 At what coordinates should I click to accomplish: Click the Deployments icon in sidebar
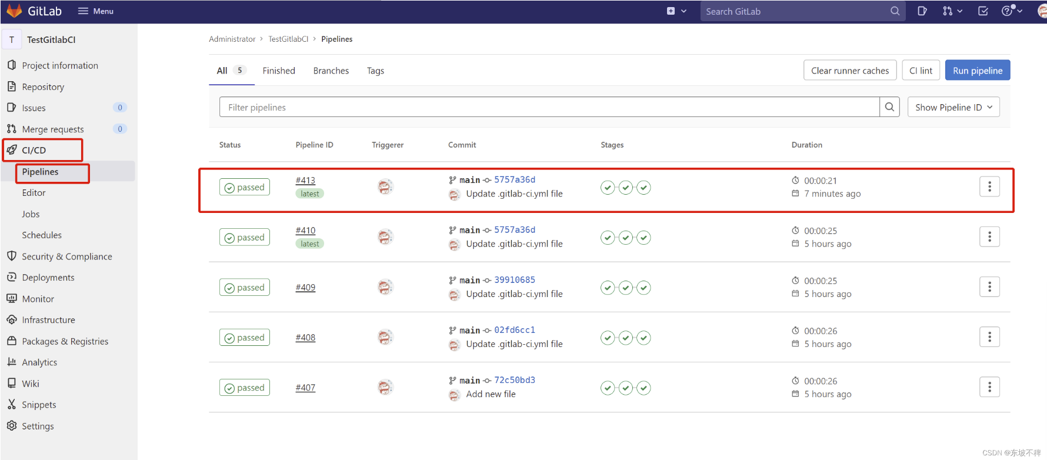pos(12,277)
